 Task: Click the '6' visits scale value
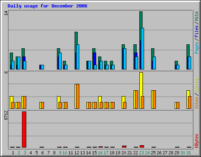coord(6,72)
